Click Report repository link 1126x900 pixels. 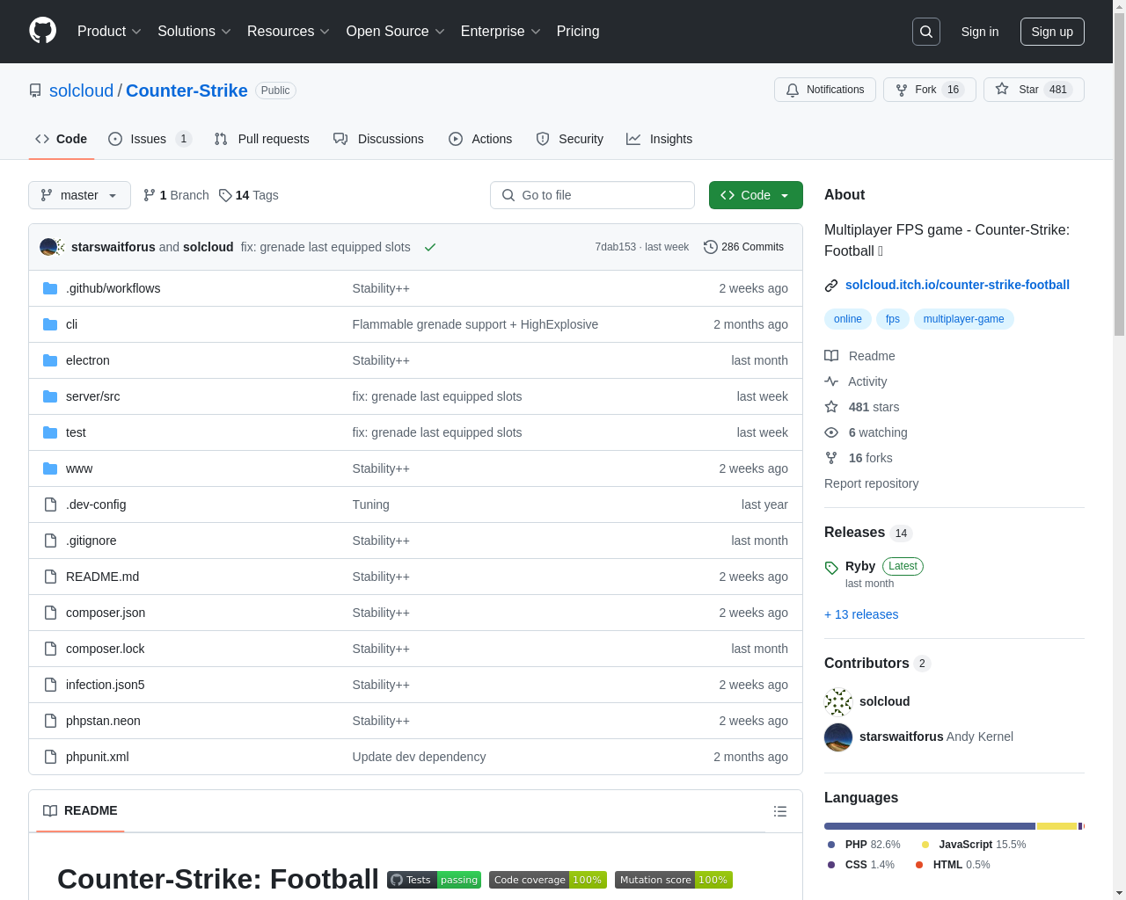click(x=871, y=483)
